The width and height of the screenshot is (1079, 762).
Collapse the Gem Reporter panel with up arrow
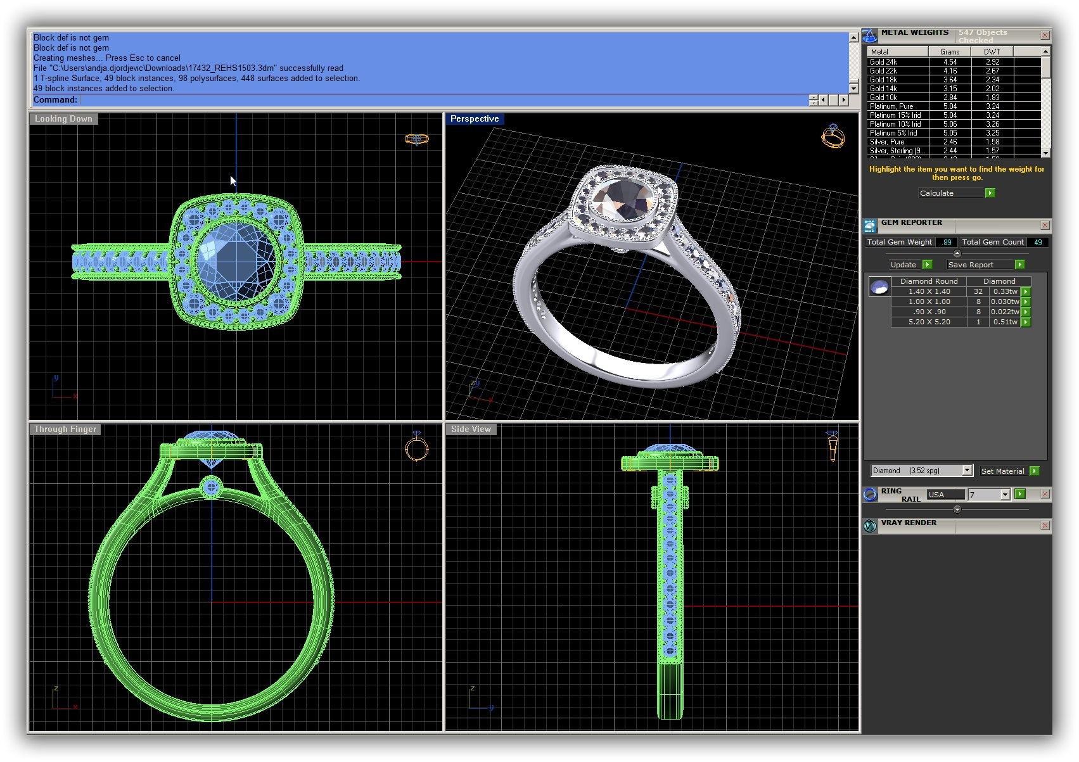point(957,253)
